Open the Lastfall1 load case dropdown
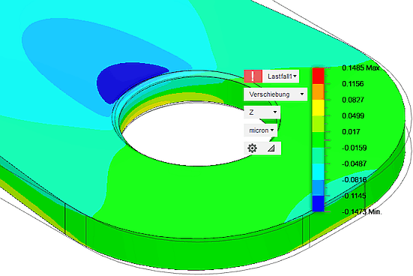 coord(281,76)
